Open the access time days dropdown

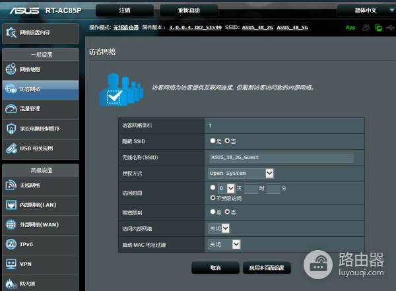pyautogui.click(x=226, y=189)
